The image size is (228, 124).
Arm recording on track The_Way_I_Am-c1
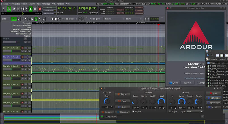pyautogui.click(x=22, y=48)
